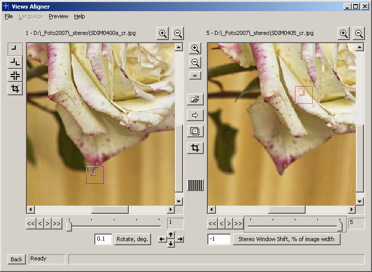Click the Stereo Window Shift button
This screenshot has height=272, width=372.
[286, 239]
